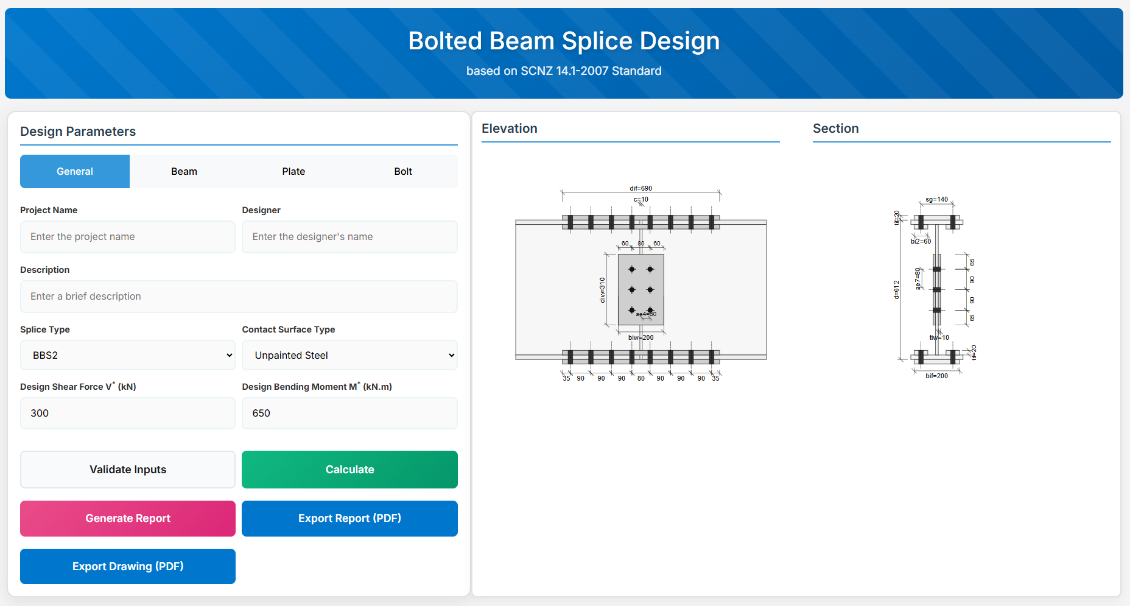Viewport: 1130px width, 606px height.
Task: Click the pink Generate Report button
Action: 128,518
